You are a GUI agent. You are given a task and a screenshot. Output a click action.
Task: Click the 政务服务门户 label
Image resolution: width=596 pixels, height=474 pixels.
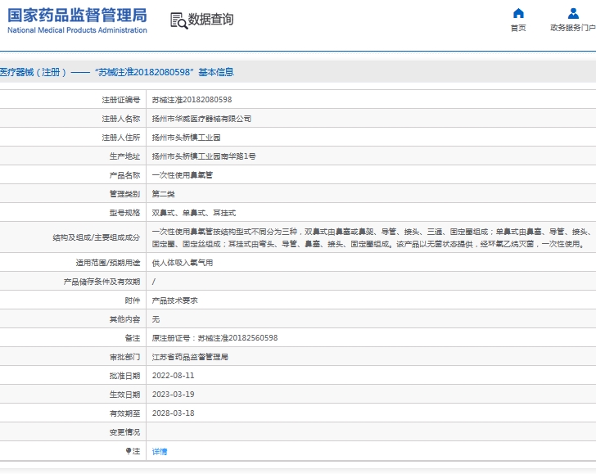click(x=573, y=28)
